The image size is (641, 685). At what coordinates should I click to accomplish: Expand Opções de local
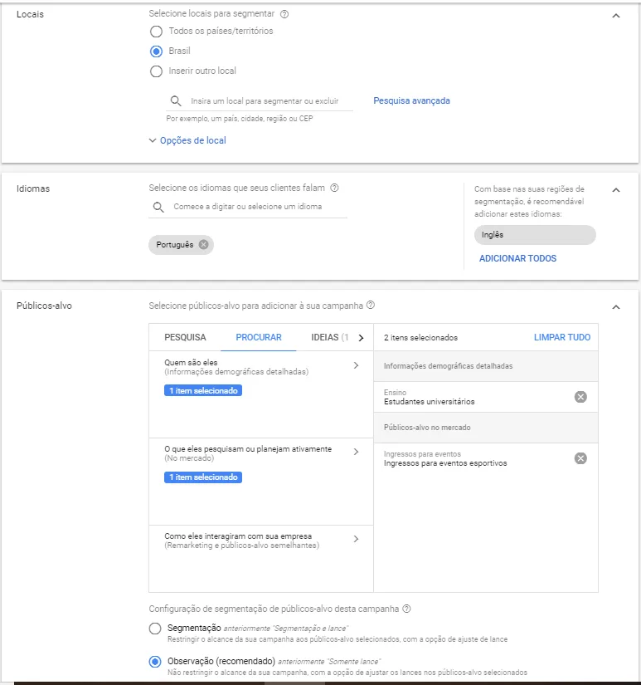[x=187, y=140]
